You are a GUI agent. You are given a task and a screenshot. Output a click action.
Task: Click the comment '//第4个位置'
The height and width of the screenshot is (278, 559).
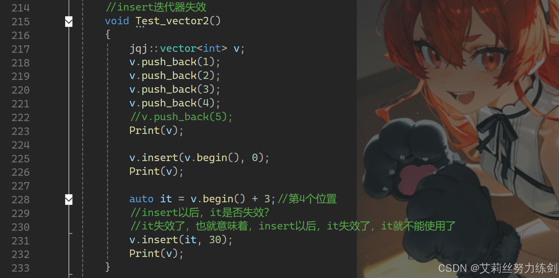point(307,199)
